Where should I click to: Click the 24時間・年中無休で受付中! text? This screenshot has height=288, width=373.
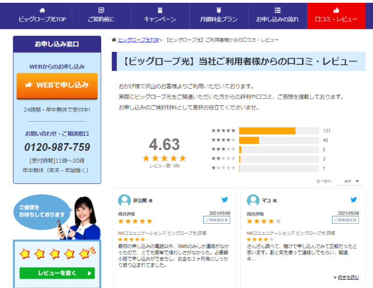click(x=57, y=110)
